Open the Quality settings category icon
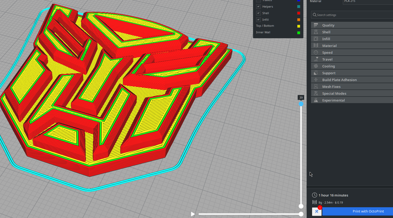393x218 pixels. 316,25
